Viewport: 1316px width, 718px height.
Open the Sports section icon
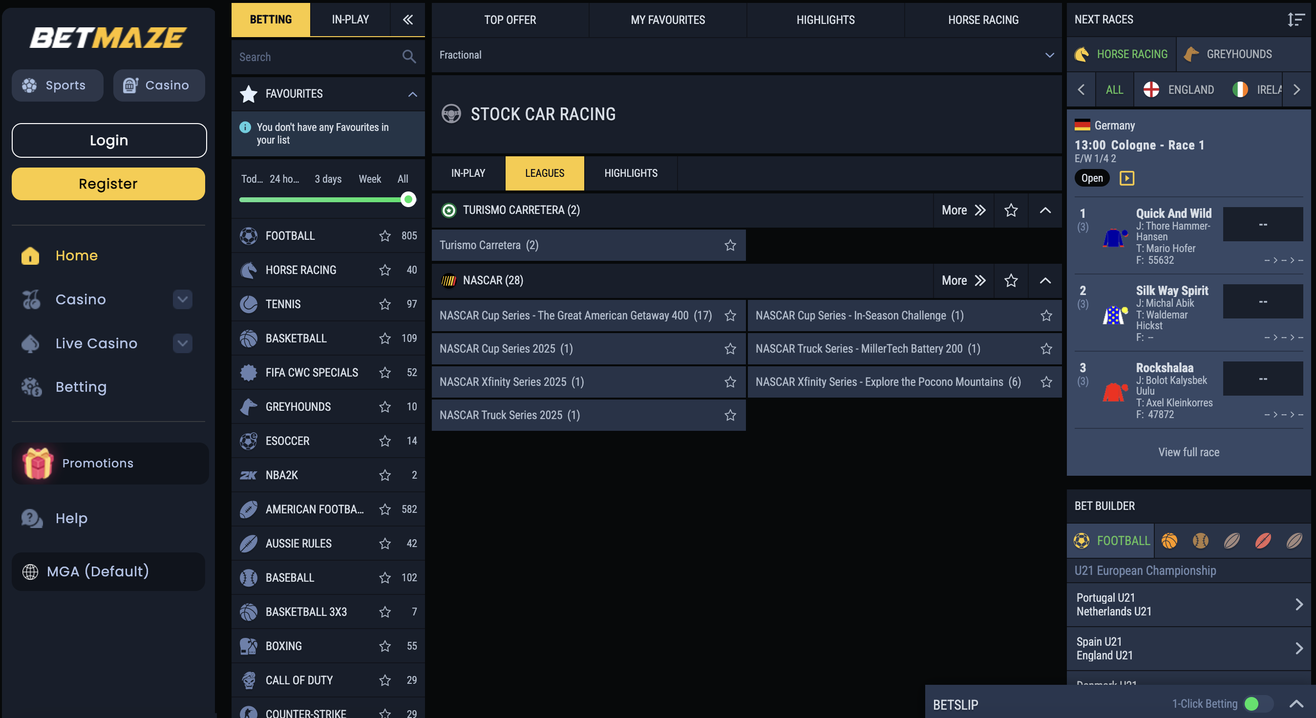click(x=30, y=85)
